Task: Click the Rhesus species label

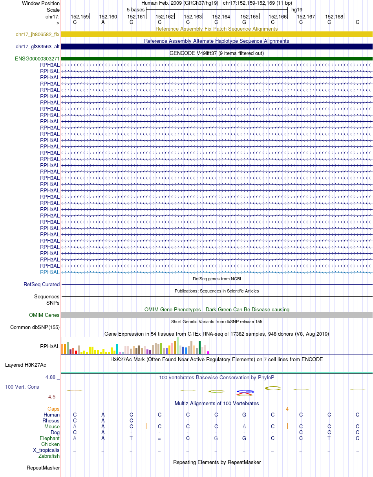Action: 51,420
